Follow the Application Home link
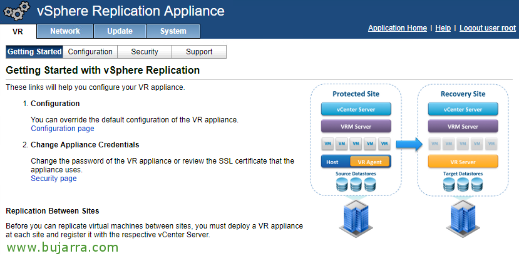The image size is (519, 261). pos(397,28)
